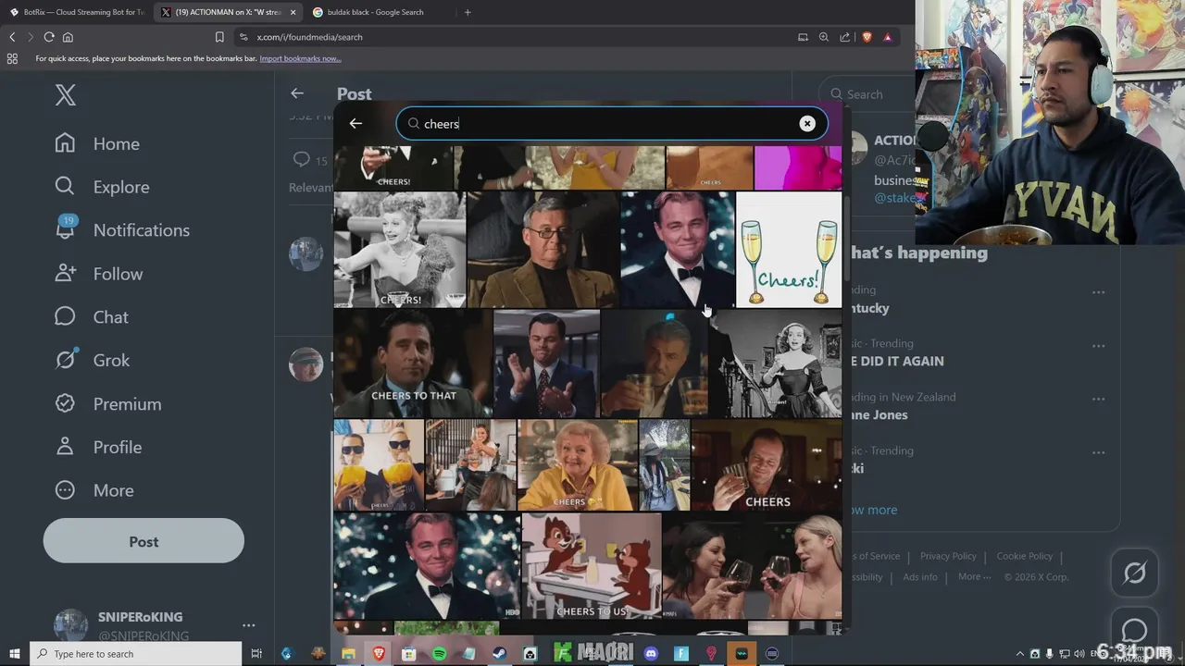
Task: Select gif of two women with wine glasses
Action: [752, 566]
